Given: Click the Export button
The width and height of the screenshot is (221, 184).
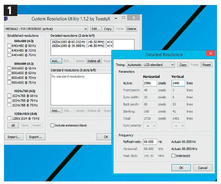Looking at the screenshot, I should point(36,137).
